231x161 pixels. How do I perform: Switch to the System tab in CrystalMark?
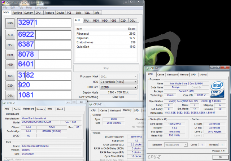pos(29,13)
